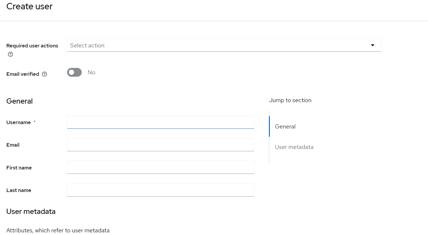The height and width of the screenshot is (235, 428).
Task: Click the First name label
Action: tap(19, 168)
